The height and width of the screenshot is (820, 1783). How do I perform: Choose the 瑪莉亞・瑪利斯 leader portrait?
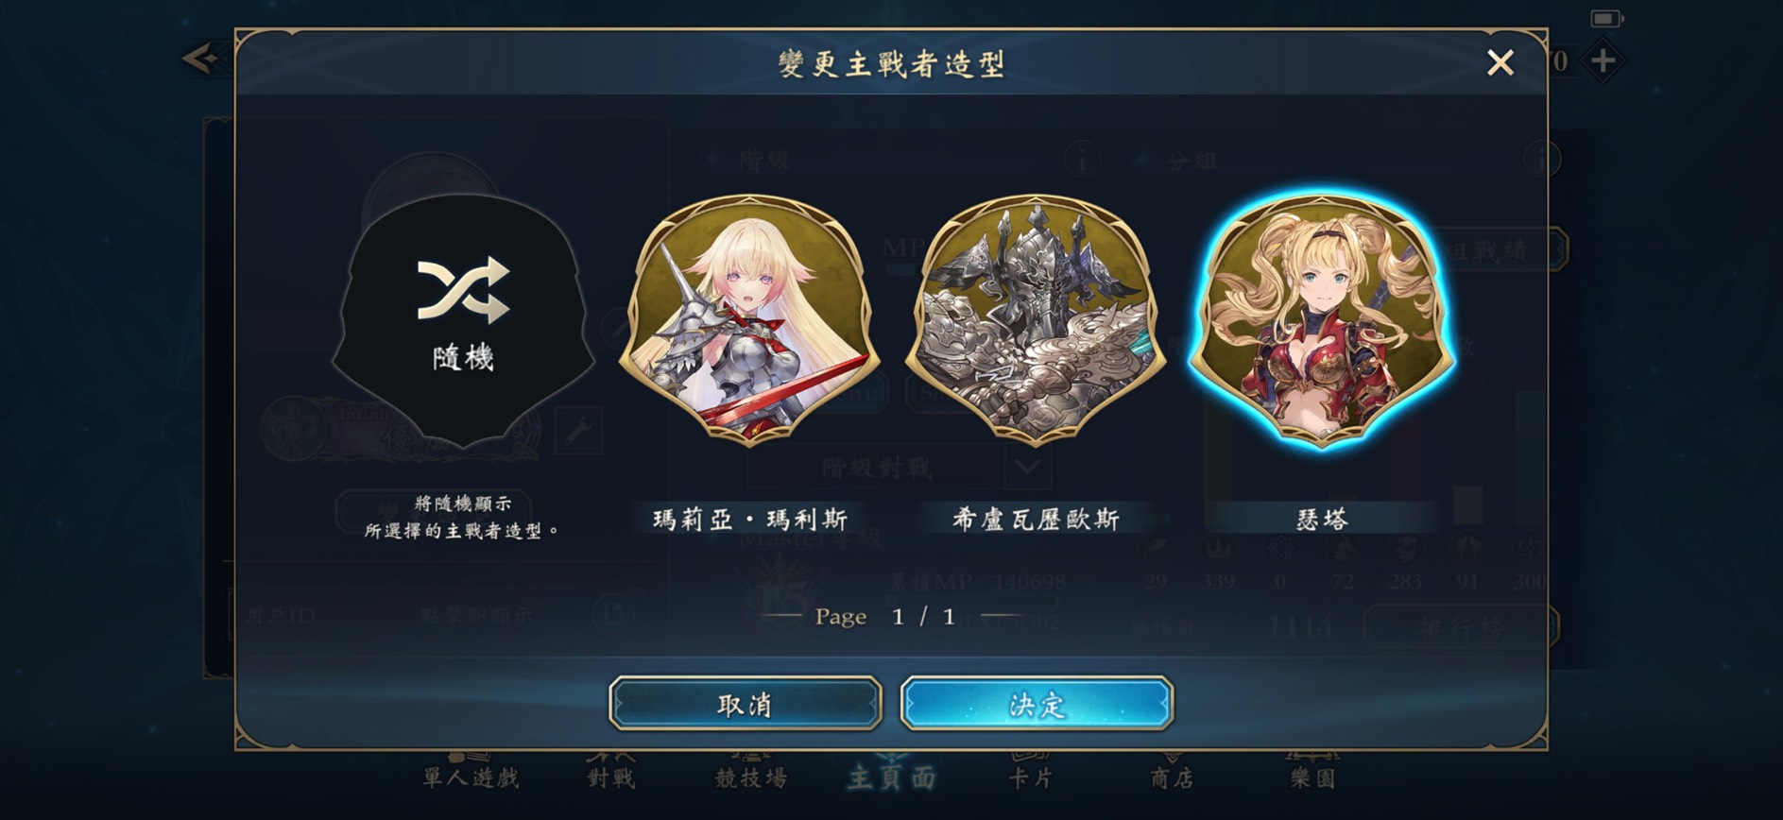749,320
